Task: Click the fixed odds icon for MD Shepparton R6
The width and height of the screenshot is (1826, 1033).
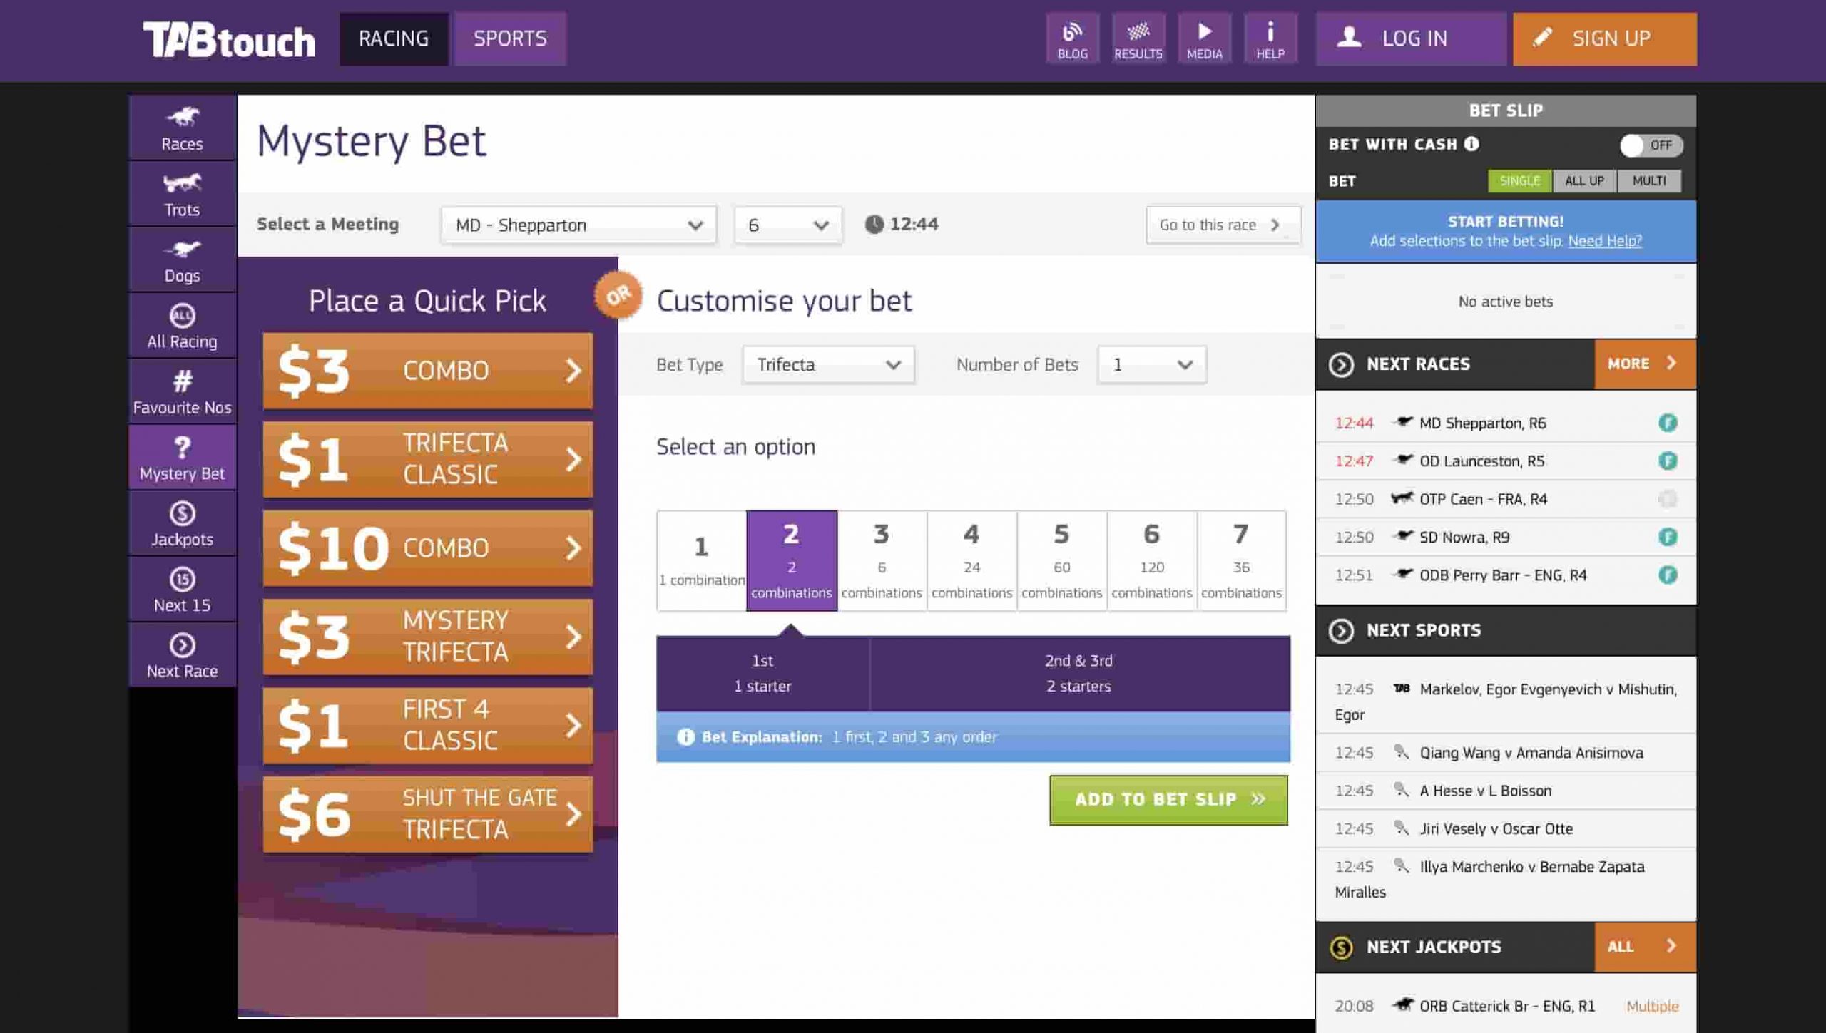Action: tap(1667, 423)
